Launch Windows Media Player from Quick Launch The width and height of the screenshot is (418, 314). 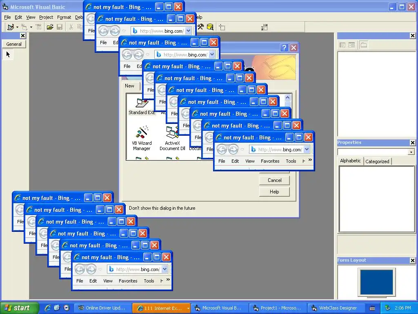click(67, 308)
